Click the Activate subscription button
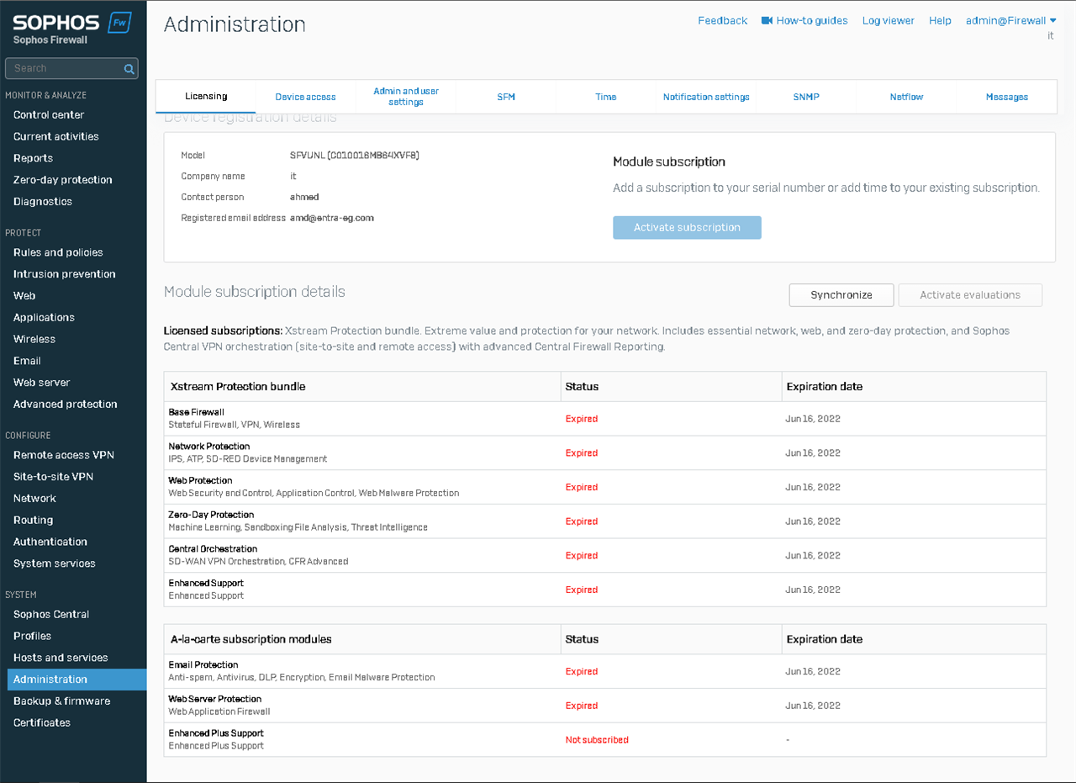This screenshot has height=783, width=1076. [x=687, y=227]
